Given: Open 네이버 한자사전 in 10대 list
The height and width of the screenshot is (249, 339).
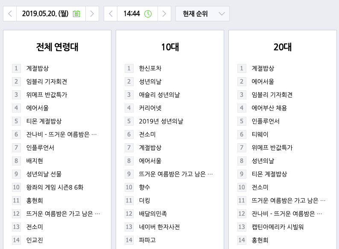Looking at the screenshot, I should coord(159,227).
